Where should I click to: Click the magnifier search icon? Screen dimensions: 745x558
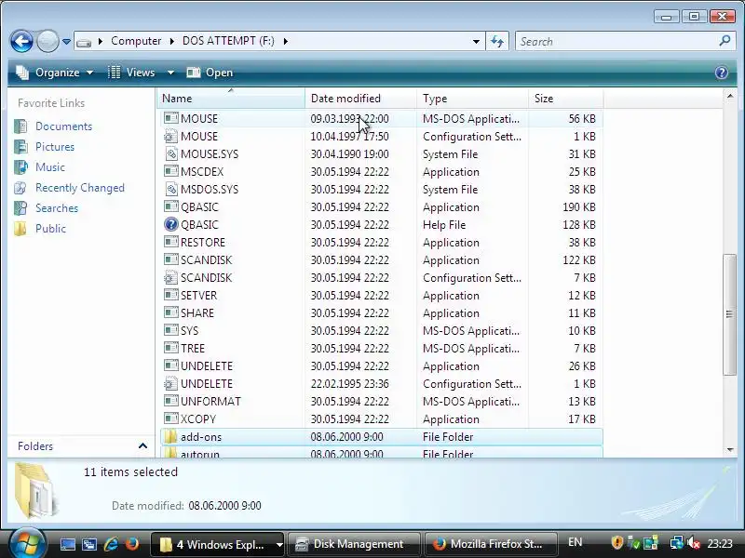point(725,41)
